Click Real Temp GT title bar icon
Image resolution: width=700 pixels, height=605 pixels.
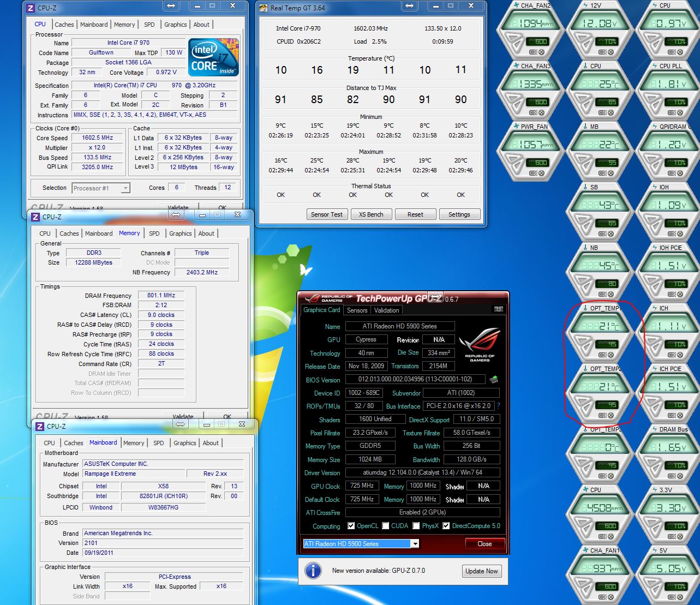[264, 8]
